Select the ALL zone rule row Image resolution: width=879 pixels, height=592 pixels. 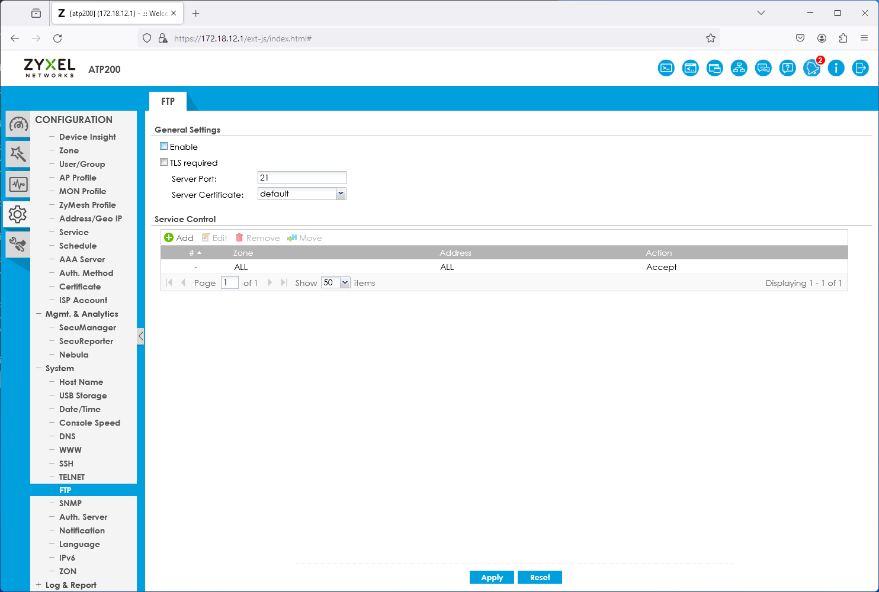[x=504, y=267]
